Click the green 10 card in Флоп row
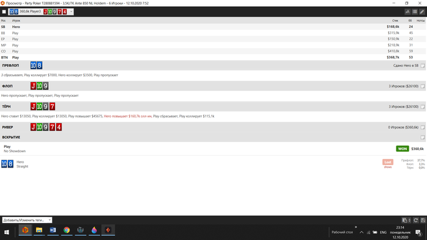The image size is (427, 240). [x=40, y=86]
